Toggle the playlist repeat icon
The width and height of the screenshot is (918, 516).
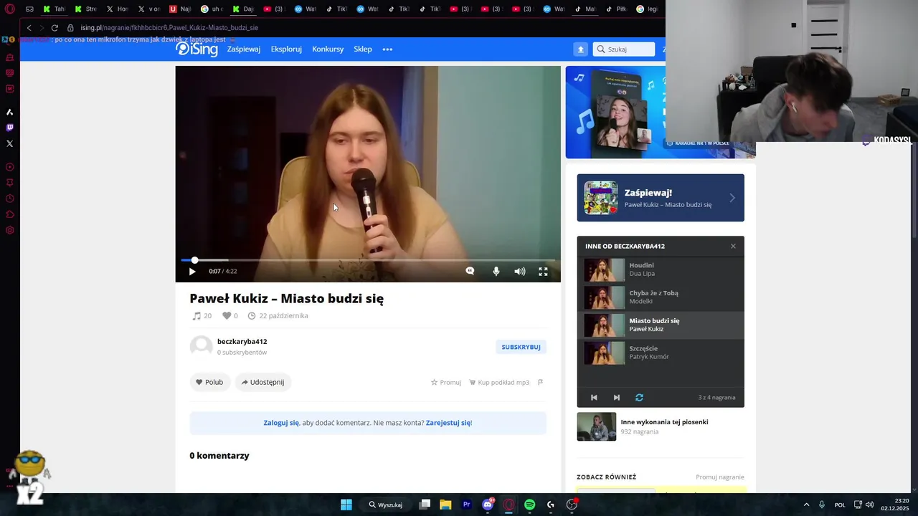[639, 397]
